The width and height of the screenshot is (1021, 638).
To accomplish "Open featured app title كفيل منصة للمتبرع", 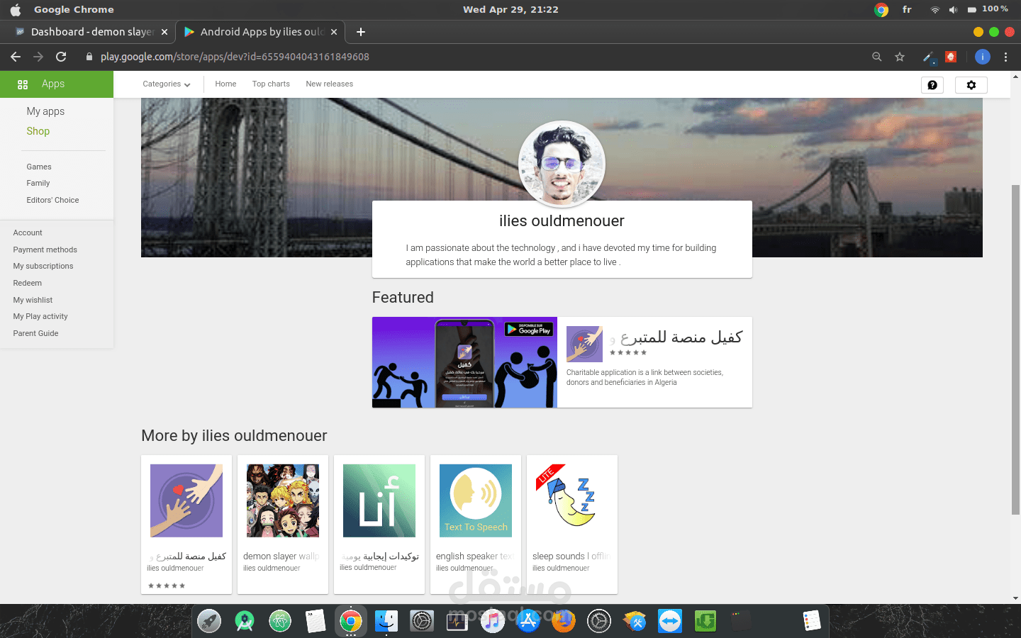I will 676,337.
